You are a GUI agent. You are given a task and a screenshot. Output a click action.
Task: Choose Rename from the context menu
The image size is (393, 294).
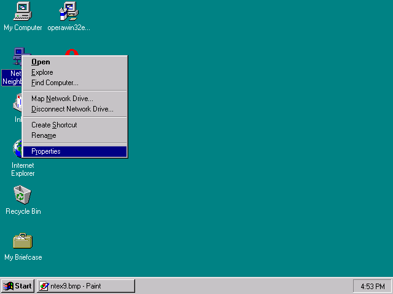(75, 135)
